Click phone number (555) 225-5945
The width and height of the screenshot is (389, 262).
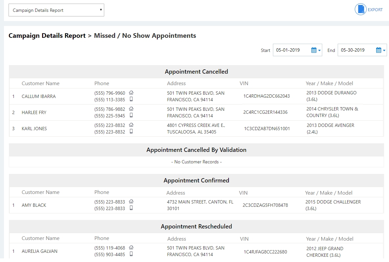click(109, 116)
